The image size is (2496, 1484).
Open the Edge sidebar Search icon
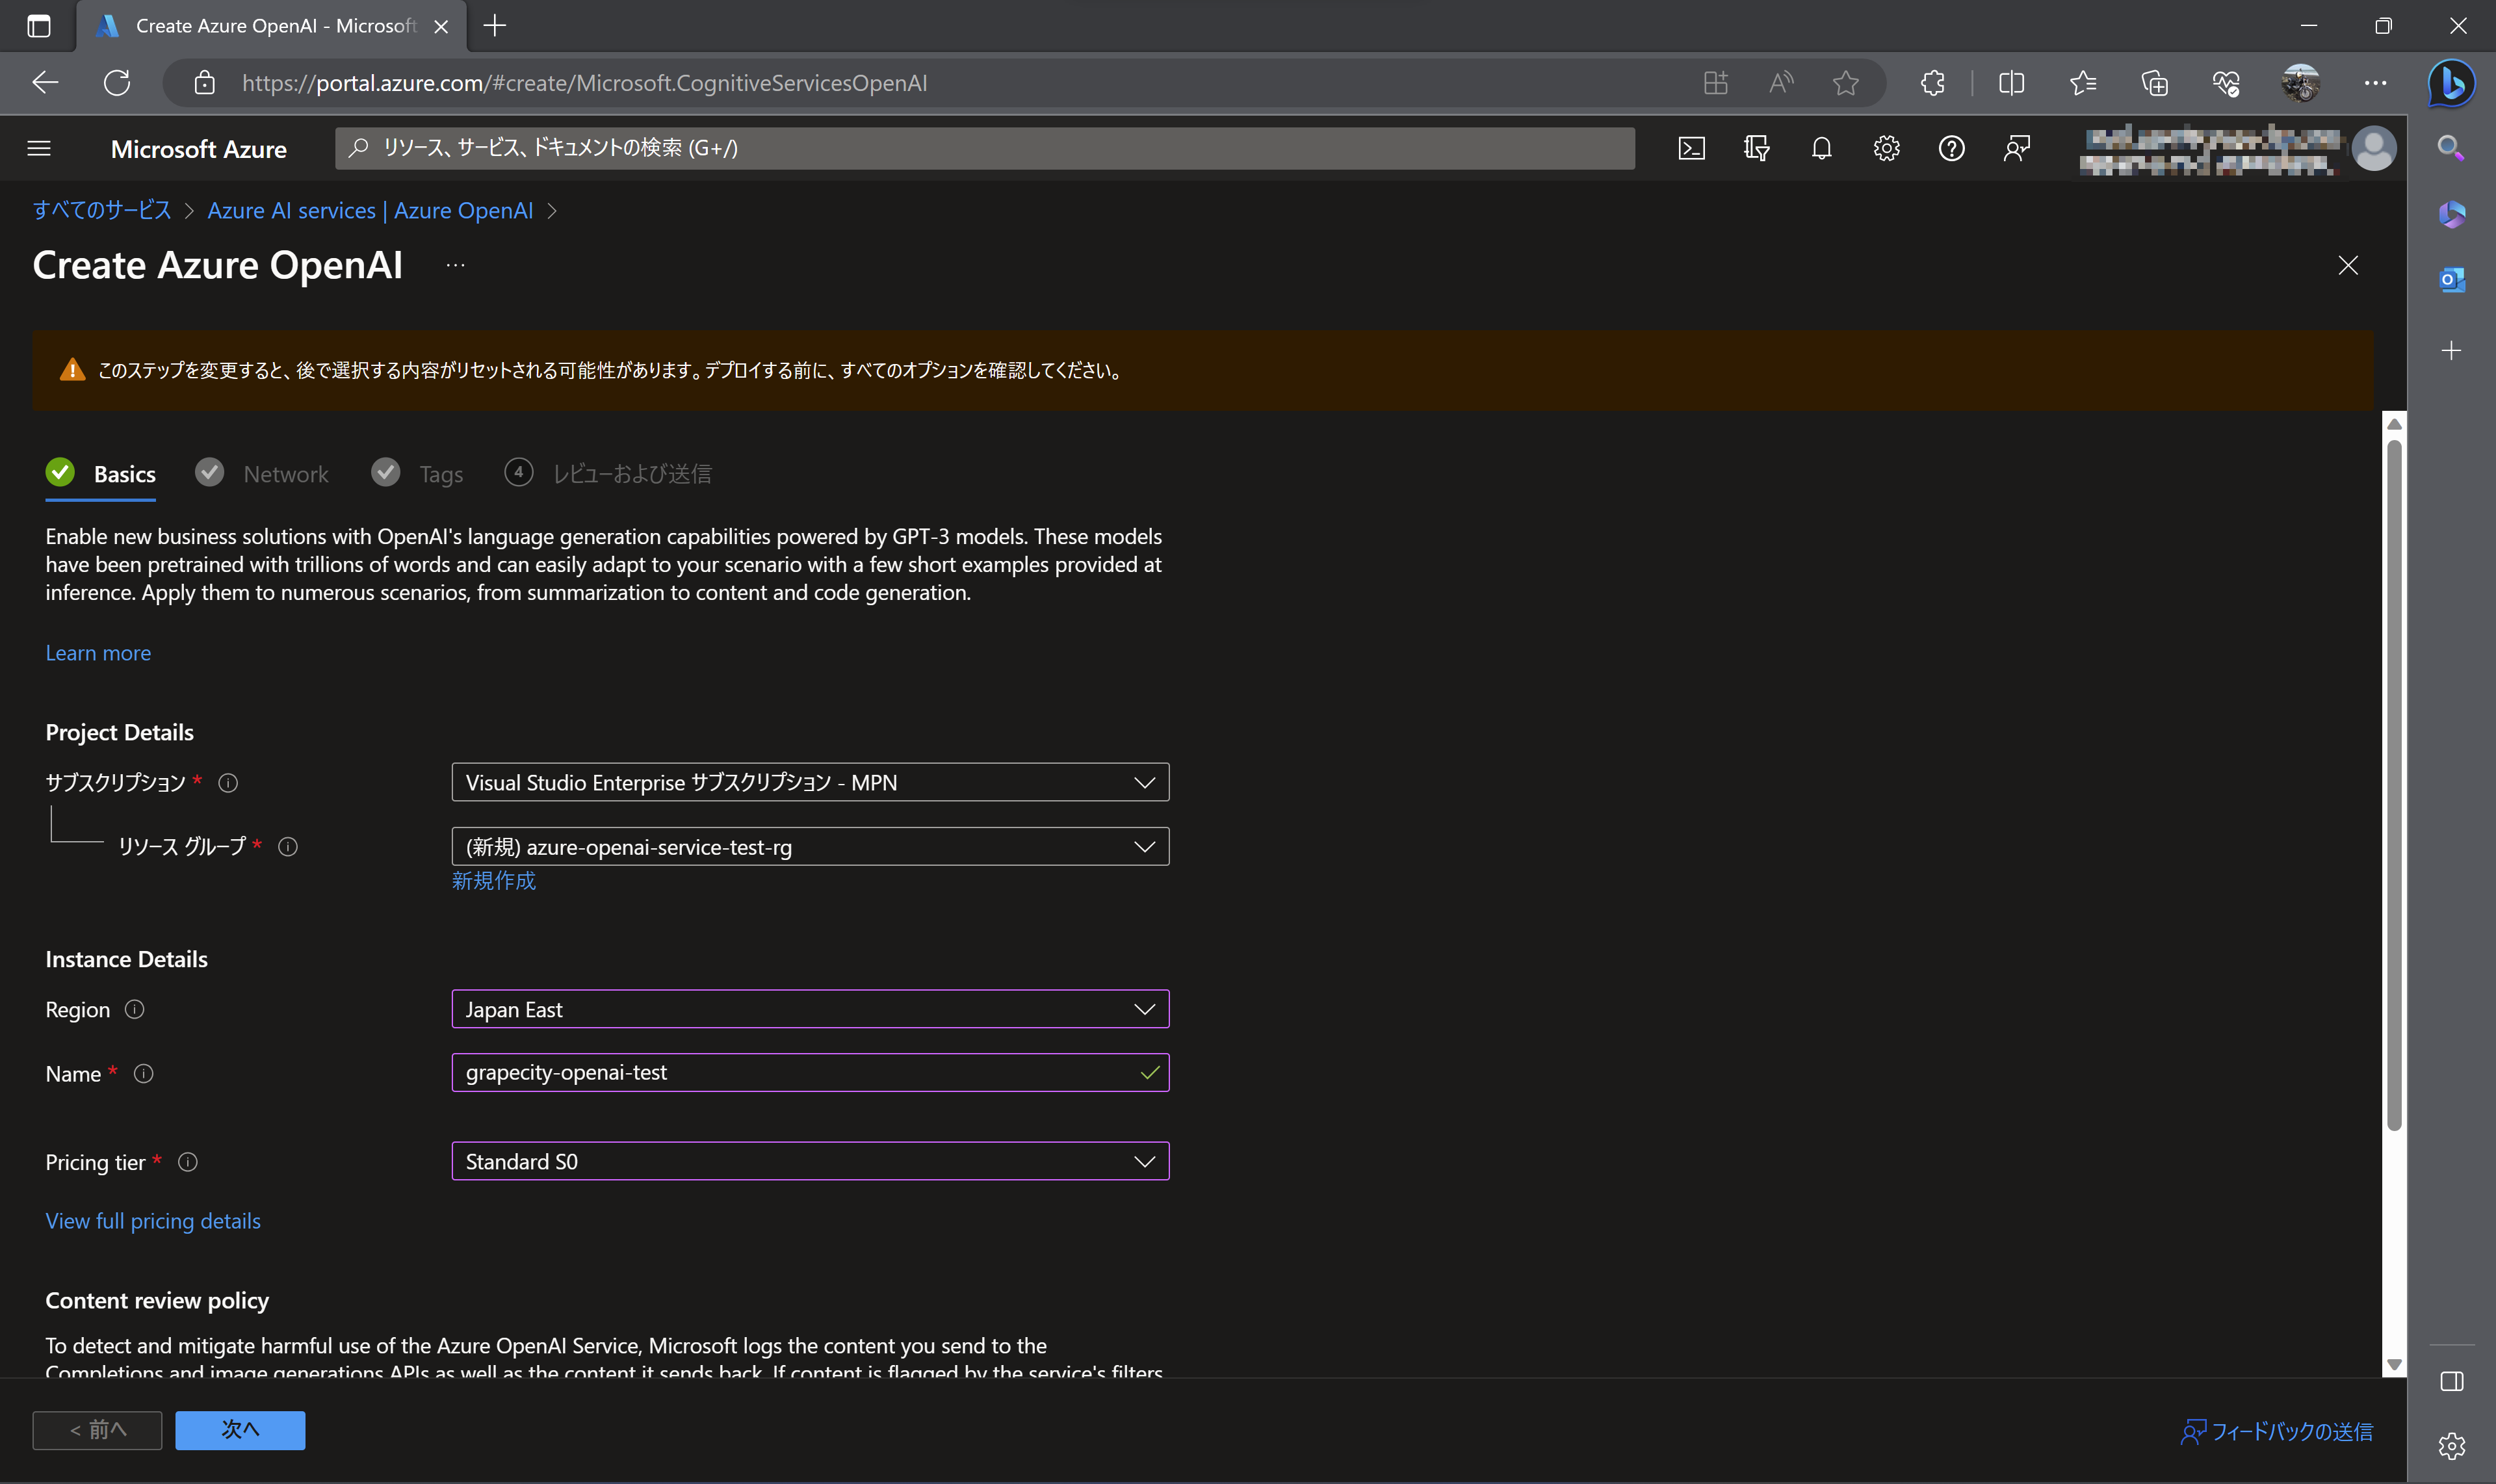2451,149
